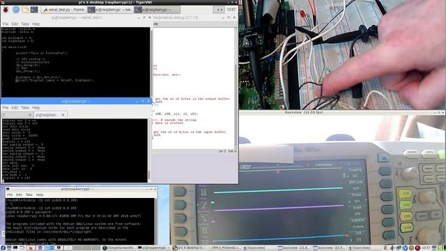This screenshot has width=446, height=251.
Task: Close the first terminal tab labeled C
Action: 30,114
